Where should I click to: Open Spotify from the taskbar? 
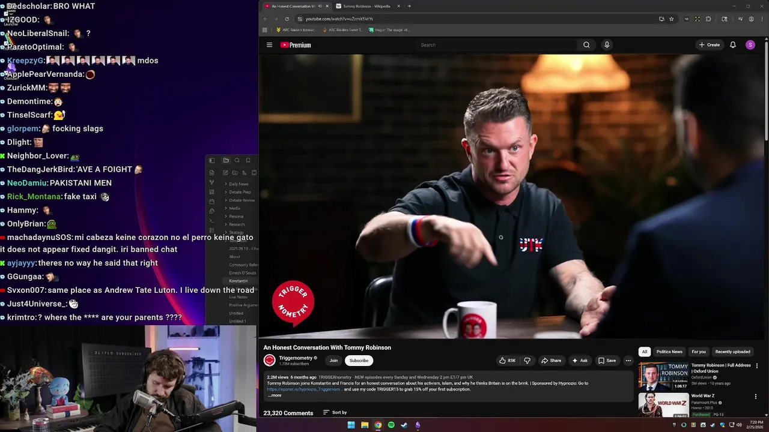(x=391, y=425)
